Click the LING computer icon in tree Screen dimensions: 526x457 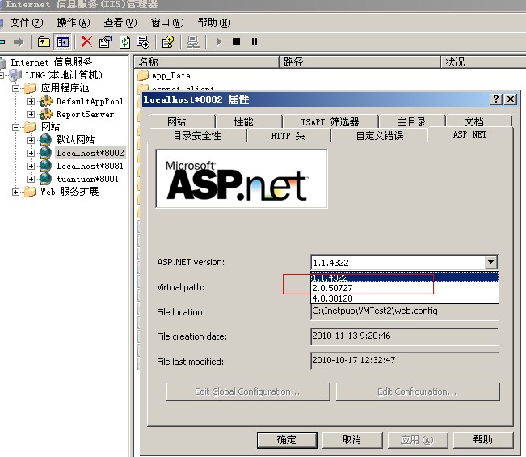[15, 75]
